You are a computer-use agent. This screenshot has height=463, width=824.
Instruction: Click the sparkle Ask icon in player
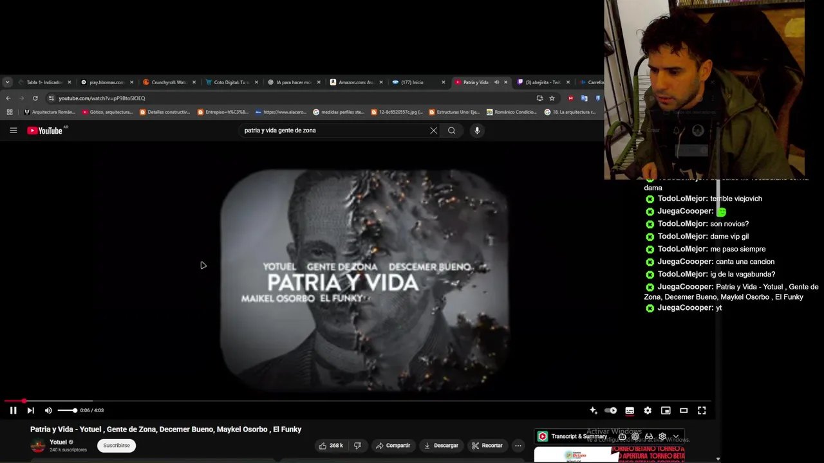pos(594,410)
